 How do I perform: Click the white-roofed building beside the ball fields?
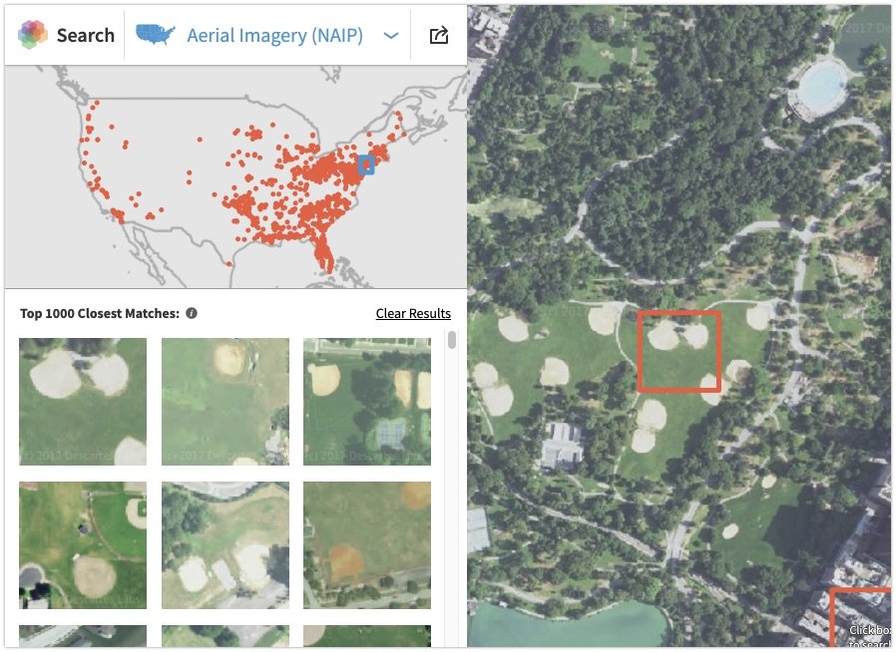(x=563, y=445)
